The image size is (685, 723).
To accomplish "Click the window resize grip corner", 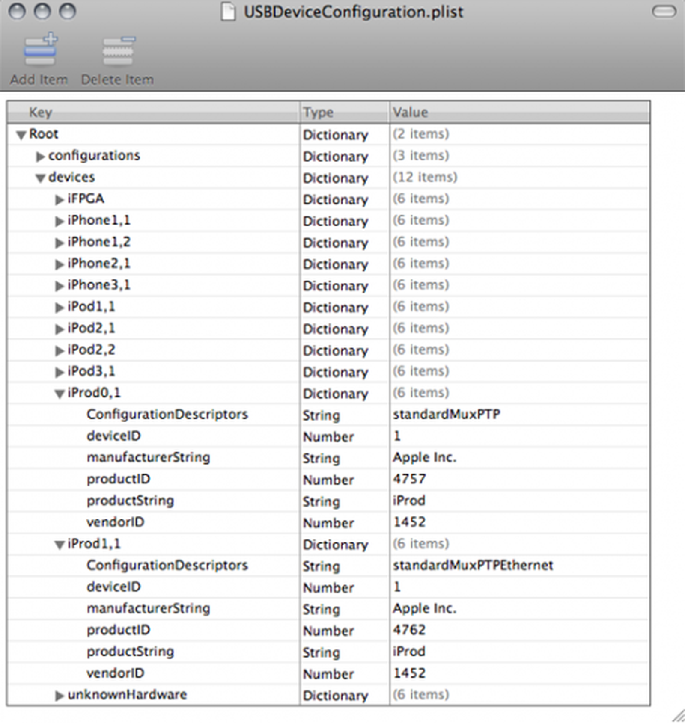I will pos(678,715).
